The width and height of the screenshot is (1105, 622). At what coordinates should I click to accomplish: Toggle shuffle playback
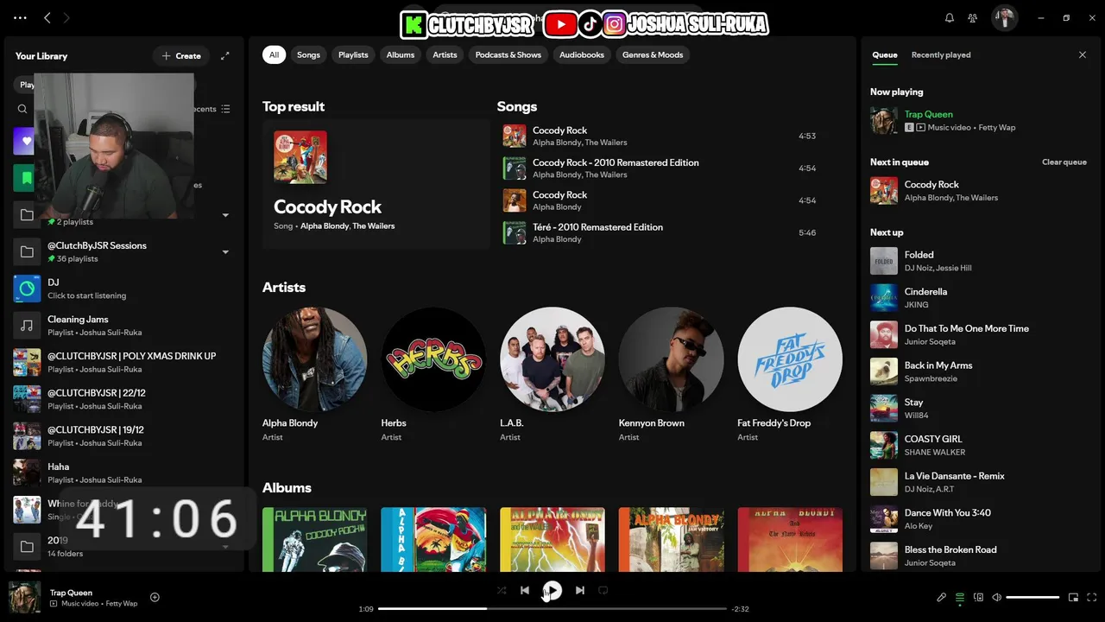click(x=502, y=590)
